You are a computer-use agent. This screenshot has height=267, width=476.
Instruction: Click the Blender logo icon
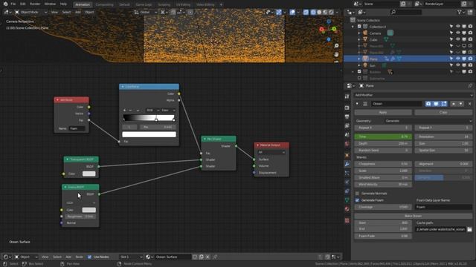pyautogui.click(x=5, y=4)
